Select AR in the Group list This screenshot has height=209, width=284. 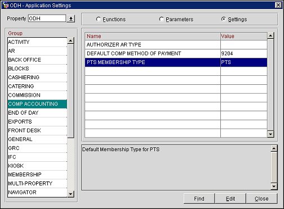pos(37,51)
